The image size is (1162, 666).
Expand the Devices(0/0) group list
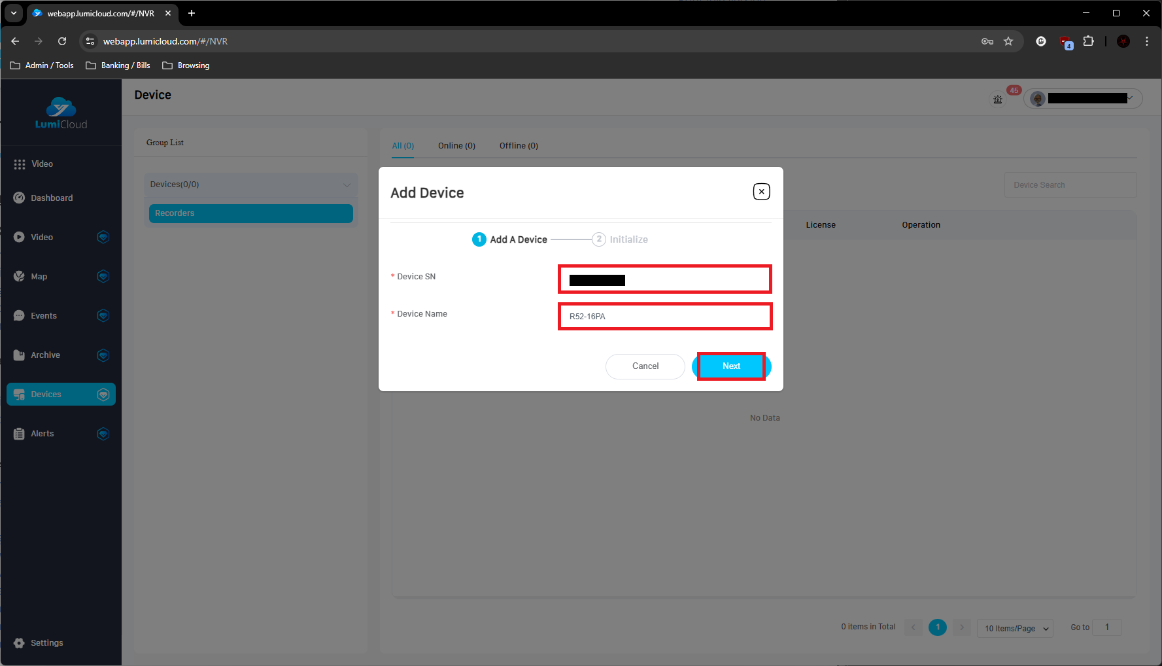point(347,185)
